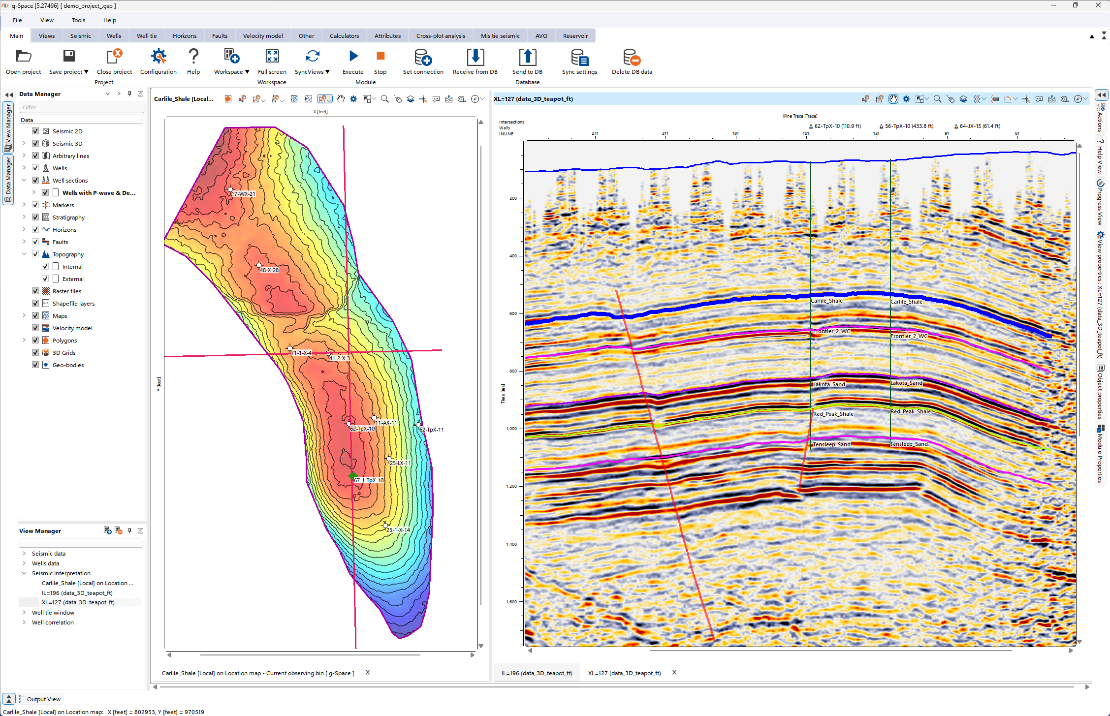1110x716 pixels.
Task: Toggle the Faults visibility checkbox
Action: coord(35,242)
